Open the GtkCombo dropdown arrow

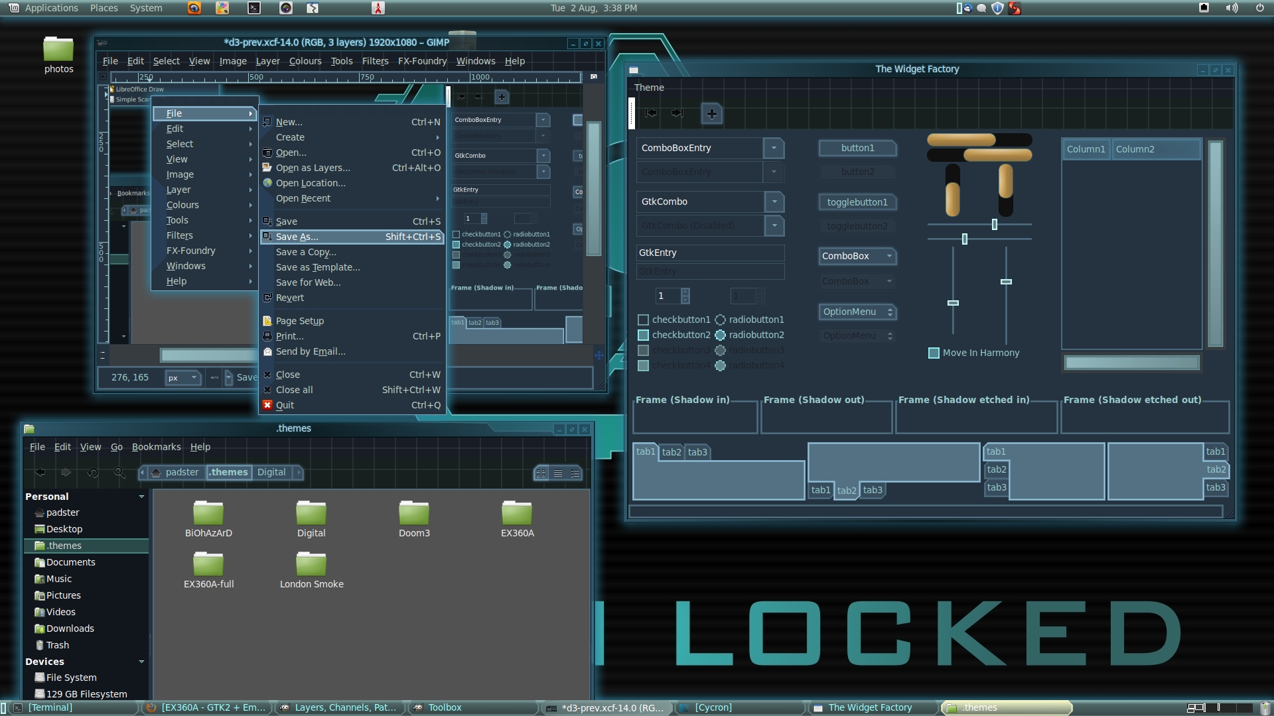click(x=774, y=202)
